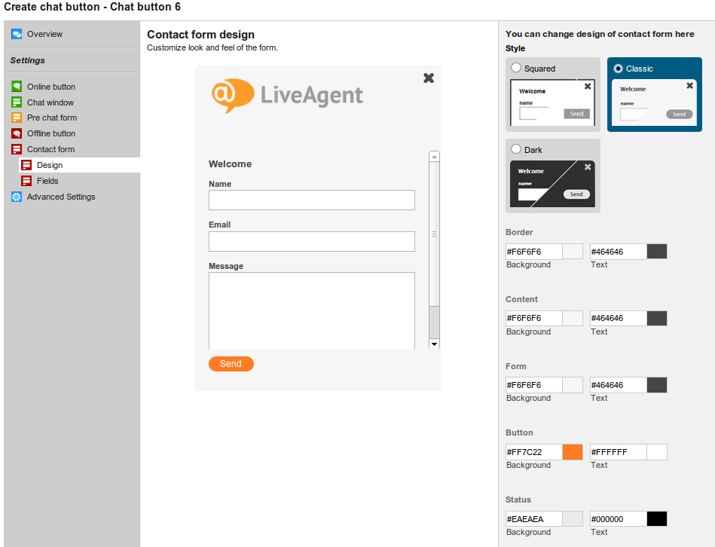Click the Content text hex field
The height and width of the screenshot is (547, 715).
tap(619, 318)
